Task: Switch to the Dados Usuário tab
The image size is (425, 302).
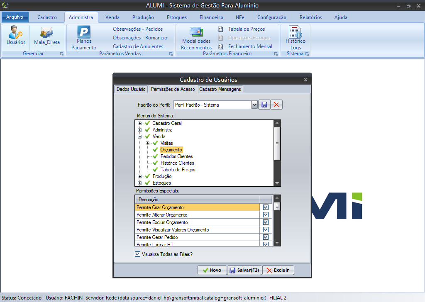Action: [x=131, y=89]
